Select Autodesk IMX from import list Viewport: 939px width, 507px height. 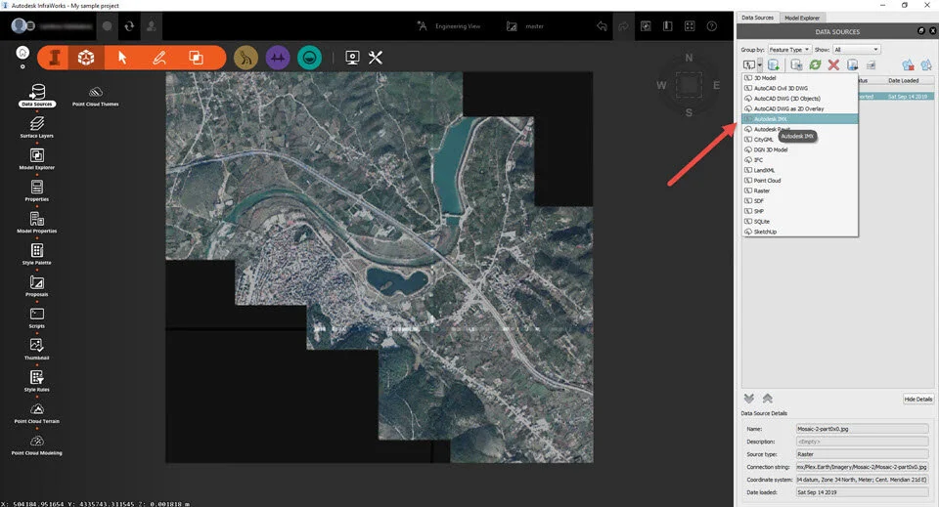click(x=800, y=119)
